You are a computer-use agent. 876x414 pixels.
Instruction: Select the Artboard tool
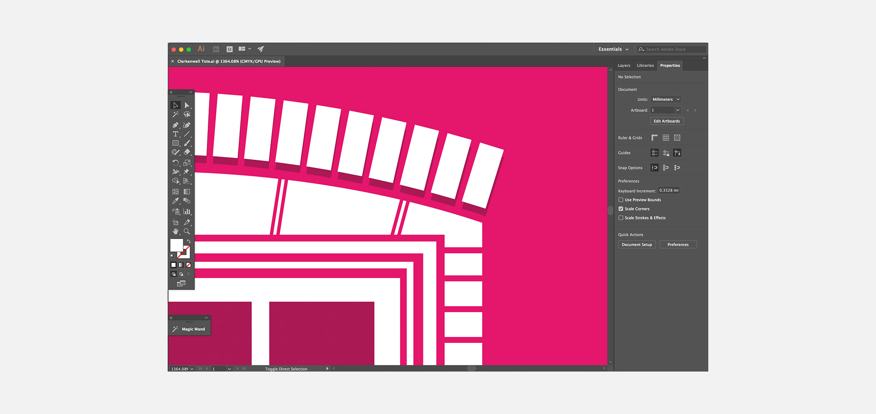pyautogui.click(x=176, y=222)
